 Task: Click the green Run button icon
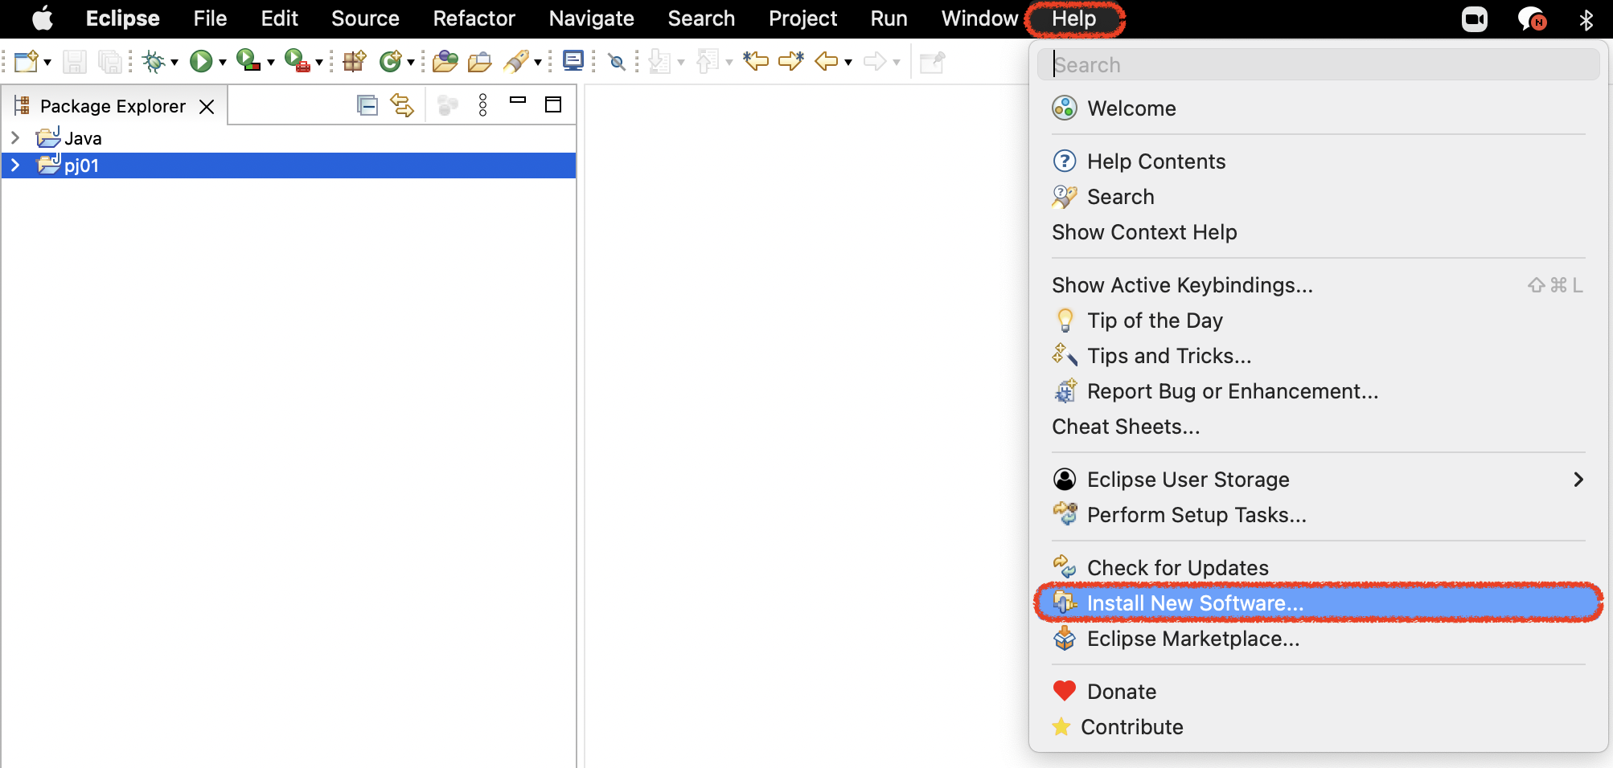click(x=201, y=61)
